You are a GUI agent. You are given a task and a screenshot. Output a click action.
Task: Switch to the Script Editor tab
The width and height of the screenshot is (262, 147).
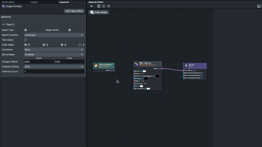8,2
